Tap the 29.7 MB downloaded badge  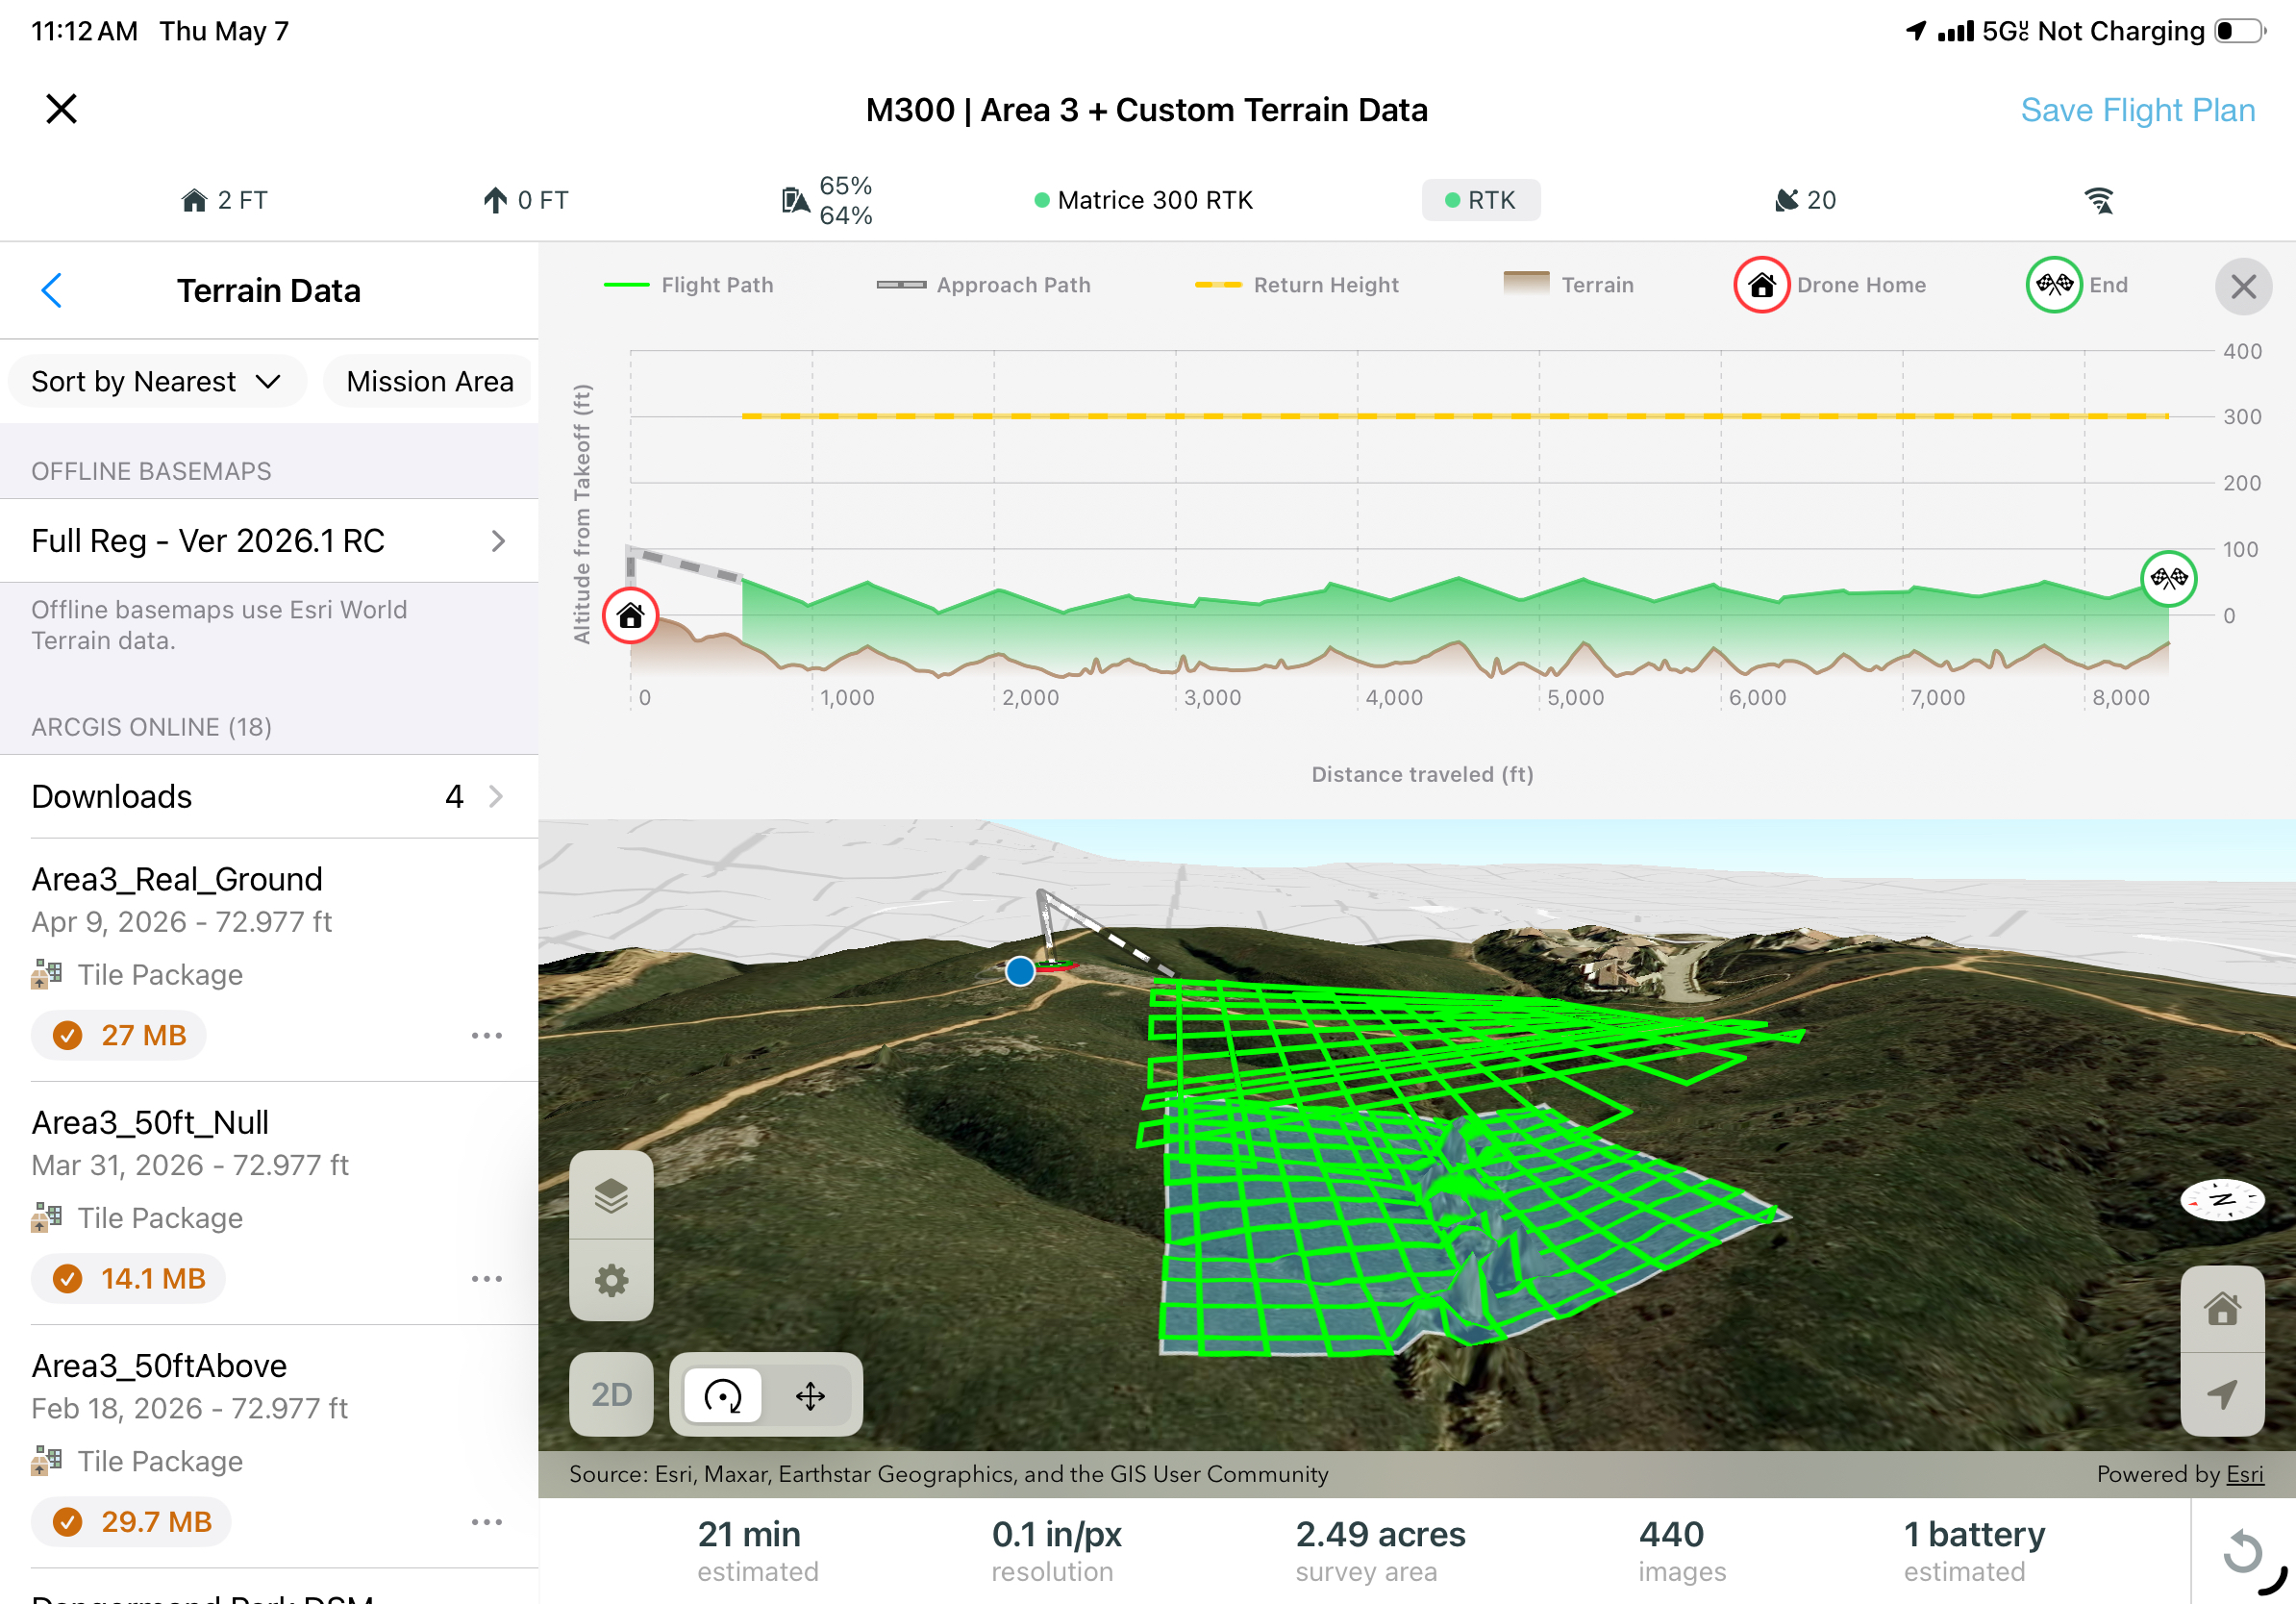tap(131, 1521)
